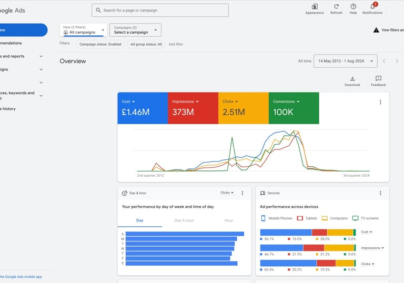404x283 pixels.
Task: Open change history in the sidebar
Action: (x=8, y=109)
